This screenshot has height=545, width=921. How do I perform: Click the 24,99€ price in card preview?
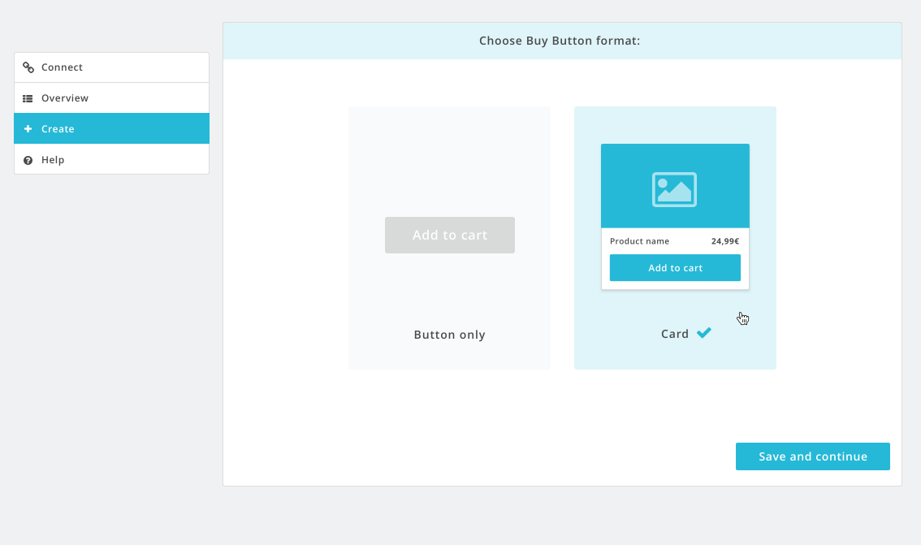(724, 241)
